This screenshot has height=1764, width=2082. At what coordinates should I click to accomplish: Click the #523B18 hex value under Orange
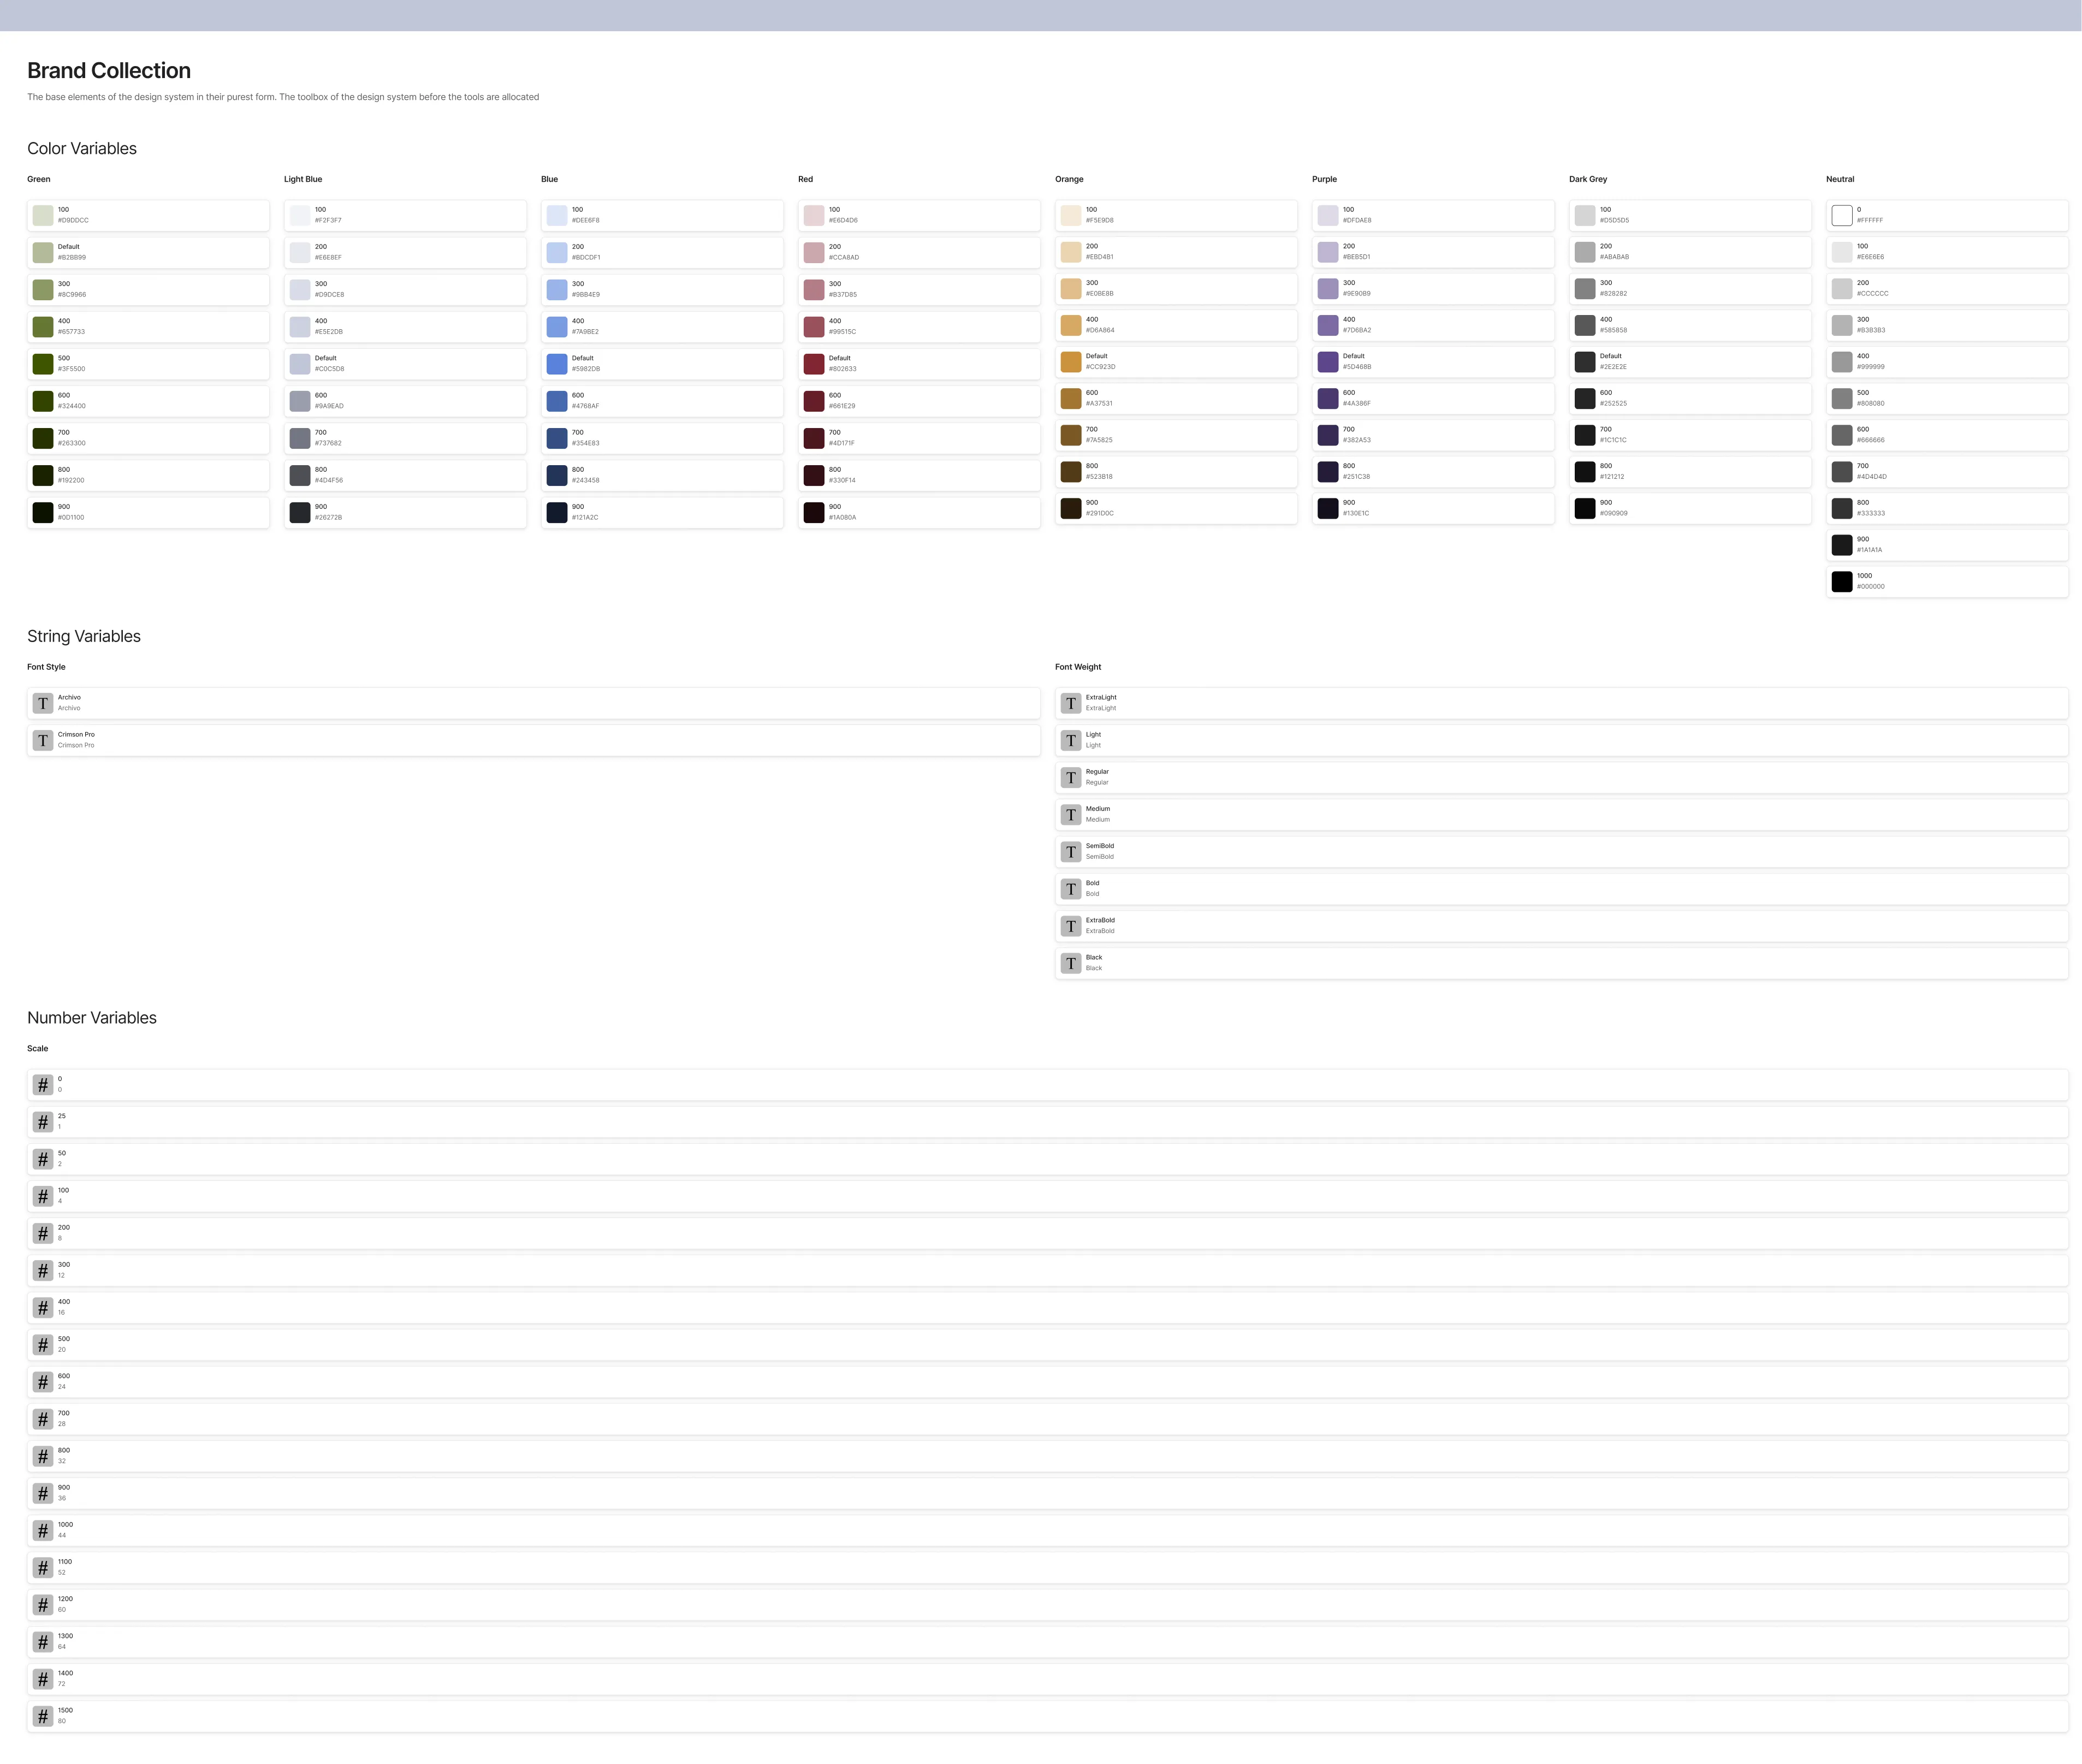click(x=1099, y=477)
